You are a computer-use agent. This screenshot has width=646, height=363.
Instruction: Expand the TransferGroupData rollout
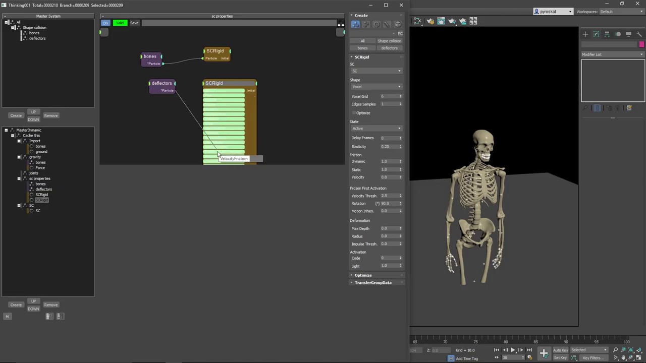point(373,283)
